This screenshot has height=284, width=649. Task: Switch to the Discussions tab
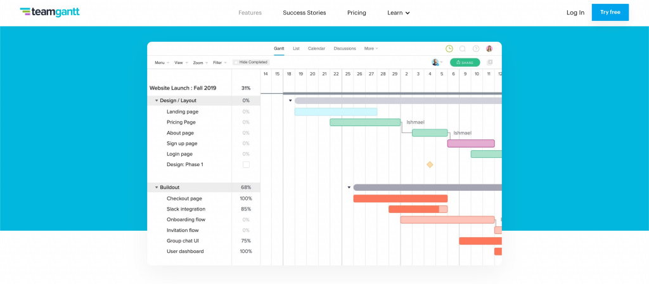345,49
